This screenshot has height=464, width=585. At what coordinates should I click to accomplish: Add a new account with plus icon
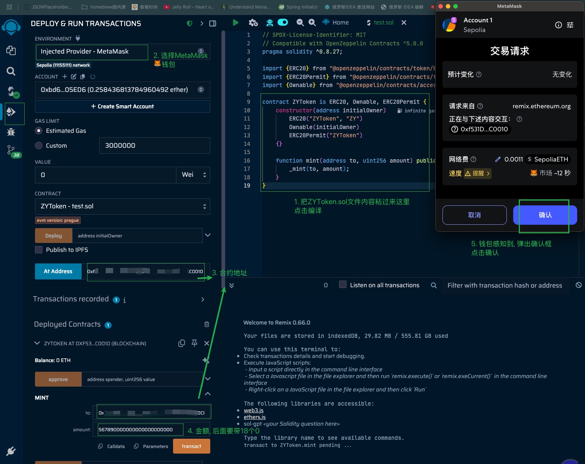coord(65,77)
